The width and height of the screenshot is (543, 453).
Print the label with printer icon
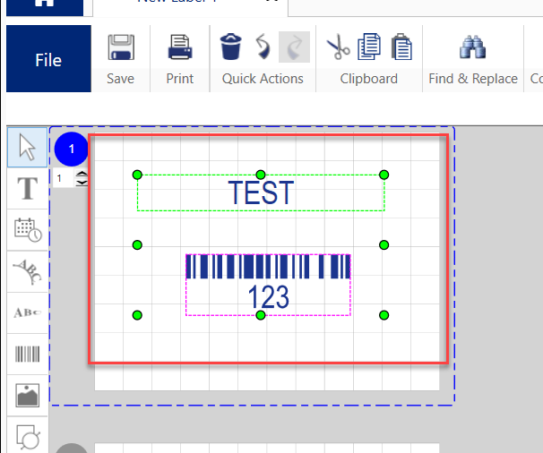(180, 47)
